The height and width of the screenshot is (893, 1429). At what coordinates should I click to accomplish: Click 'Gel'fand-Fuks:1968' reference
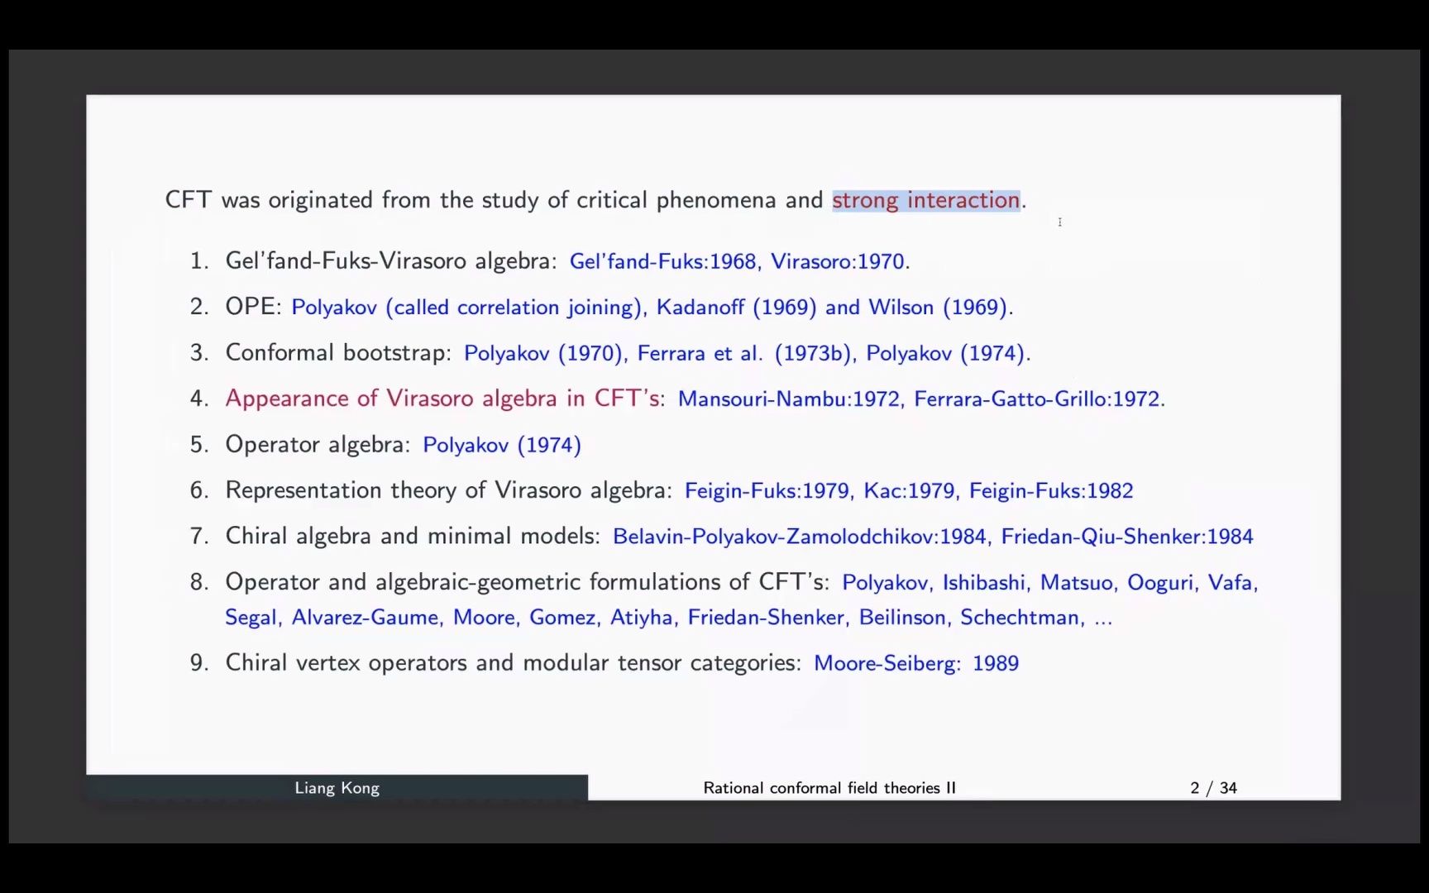tap(663, 261)
